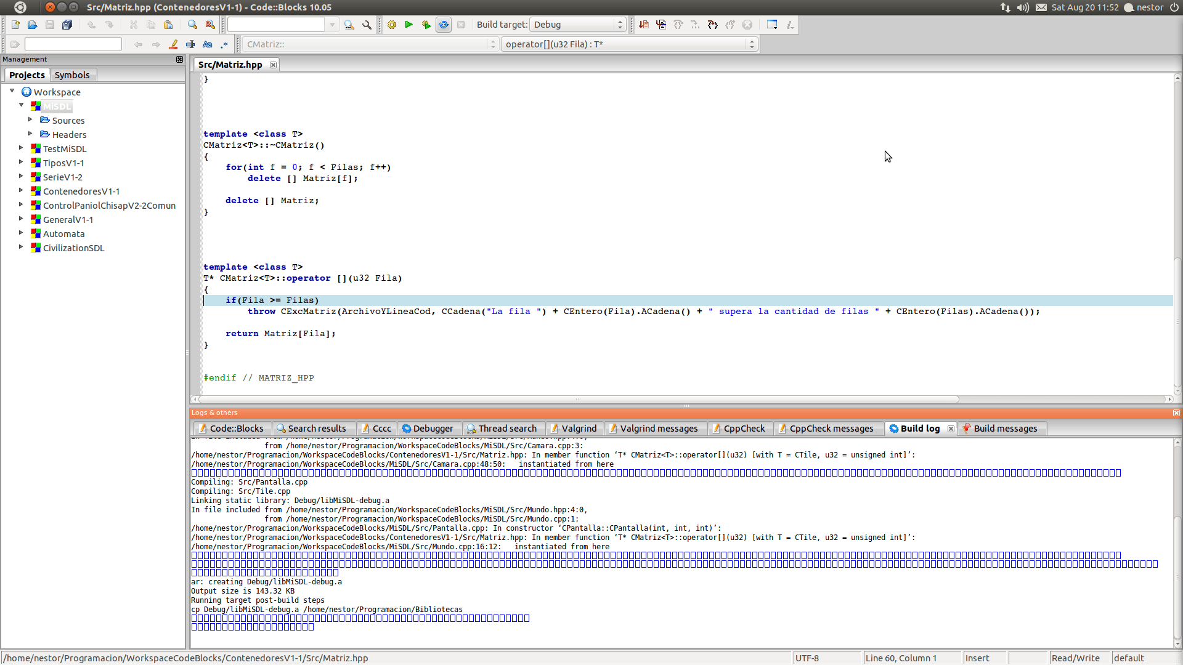Open the Valgrind messages tab
This screenshot has height=665, width=1183.
pos(654,429)
